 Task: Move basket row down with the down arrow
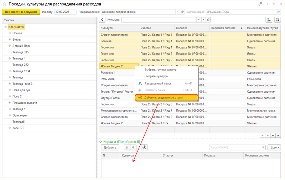[133, 147]
